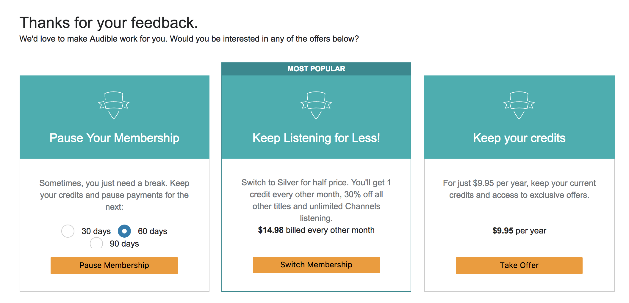Select the 30 days radio button
The width and height of the screenshot is (629, 303).
point(68,231)
